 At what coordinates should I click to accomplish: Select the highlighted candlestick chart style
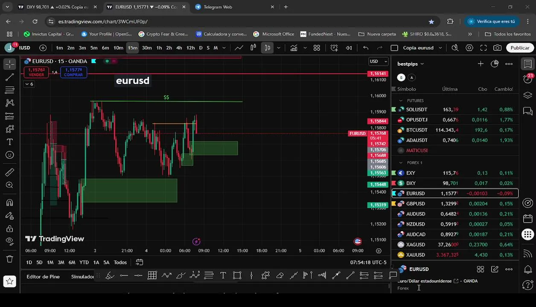267,48
